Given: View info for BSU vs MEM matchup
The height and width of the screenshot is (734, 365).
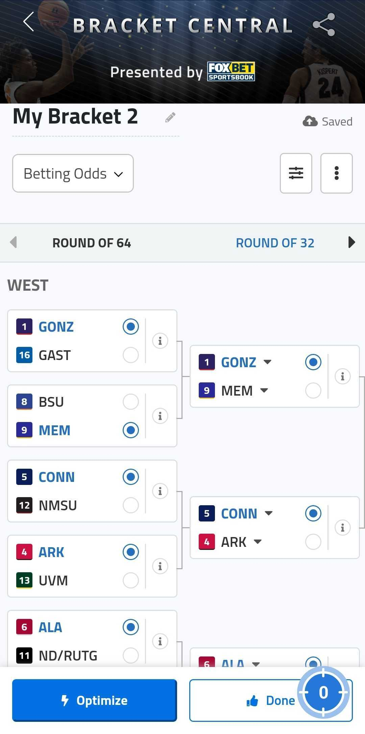Looking at the screenshot, I should [x=160, y=416].
